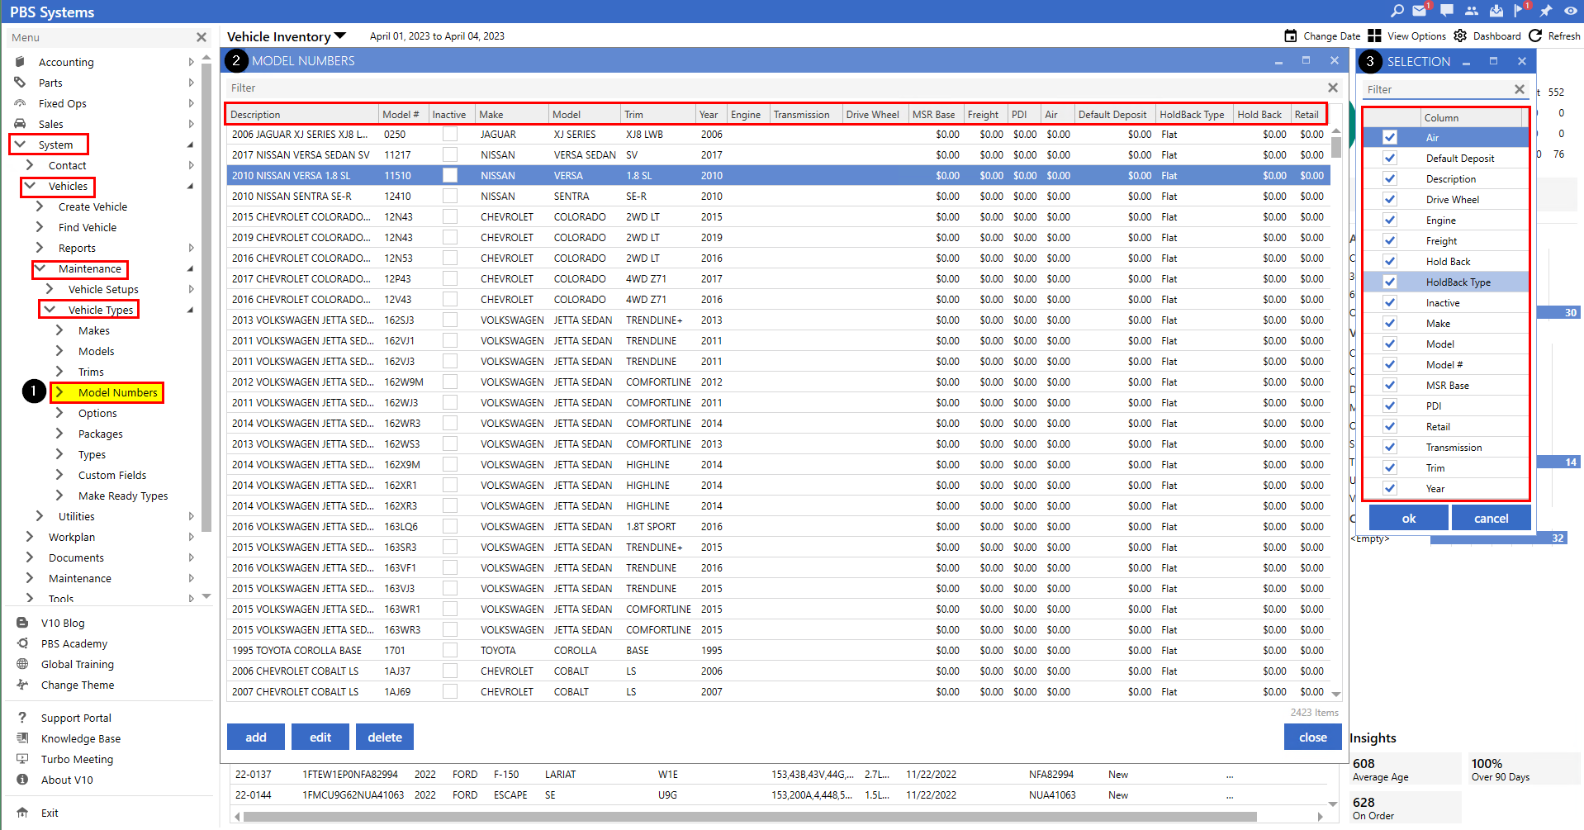1584x830 pixels.
Task: Confirm column selection with ok
Action: pos(1409,518)
